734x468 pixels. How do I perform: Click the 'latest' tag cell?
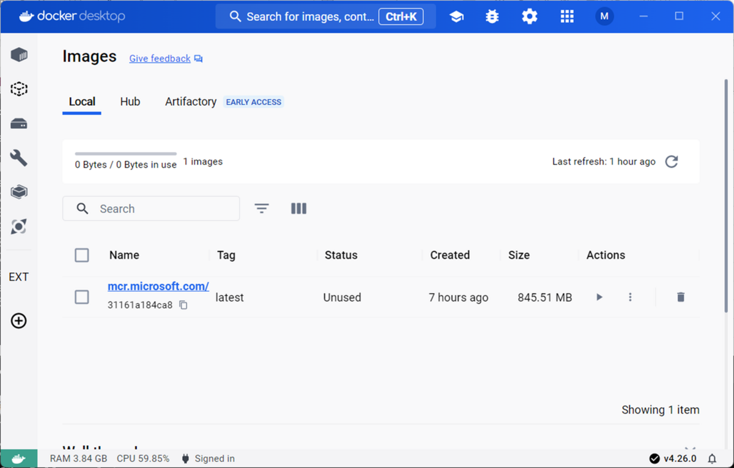229,297
